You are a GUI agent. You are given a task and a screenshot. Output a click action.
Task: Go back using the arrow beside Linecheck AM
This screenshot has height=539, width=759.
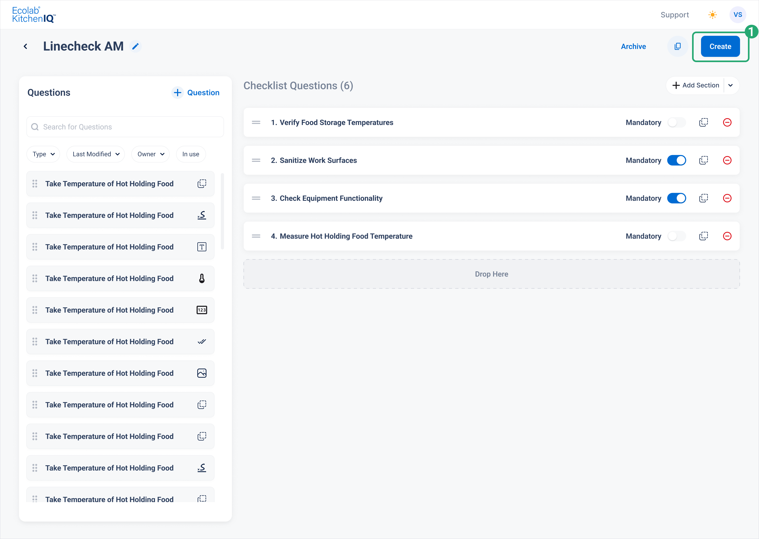26,47
